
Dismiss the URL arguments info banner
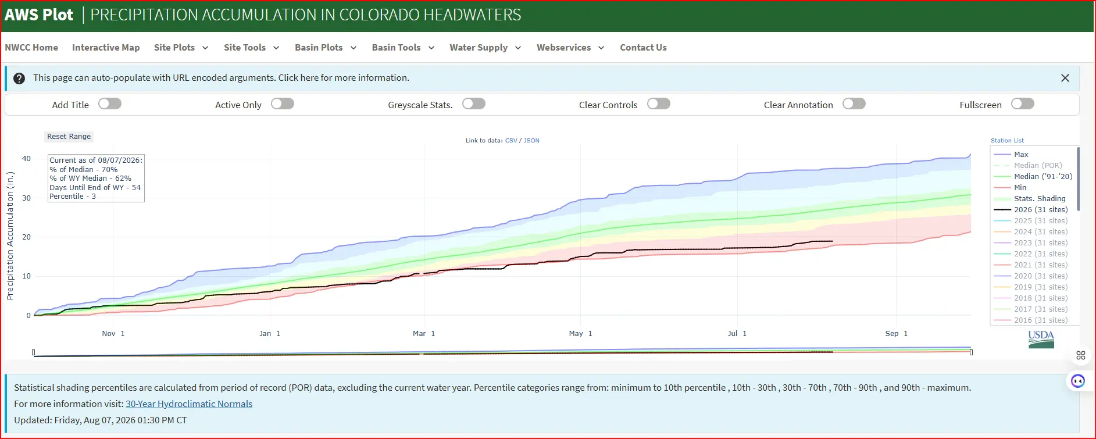pyautogui.click(x=1065, y=78)
